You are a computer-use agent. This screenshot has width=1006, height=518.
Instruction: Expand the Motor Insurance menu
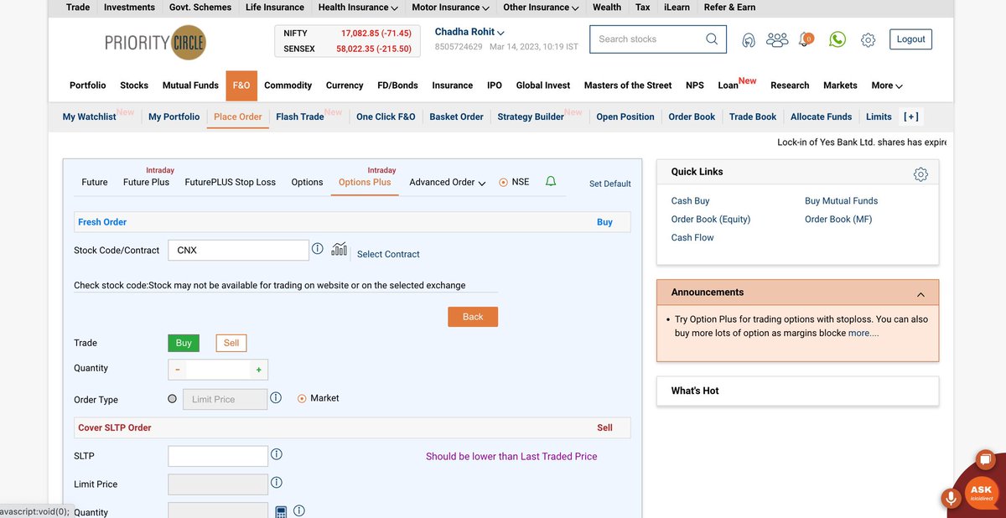coord(450,7)
